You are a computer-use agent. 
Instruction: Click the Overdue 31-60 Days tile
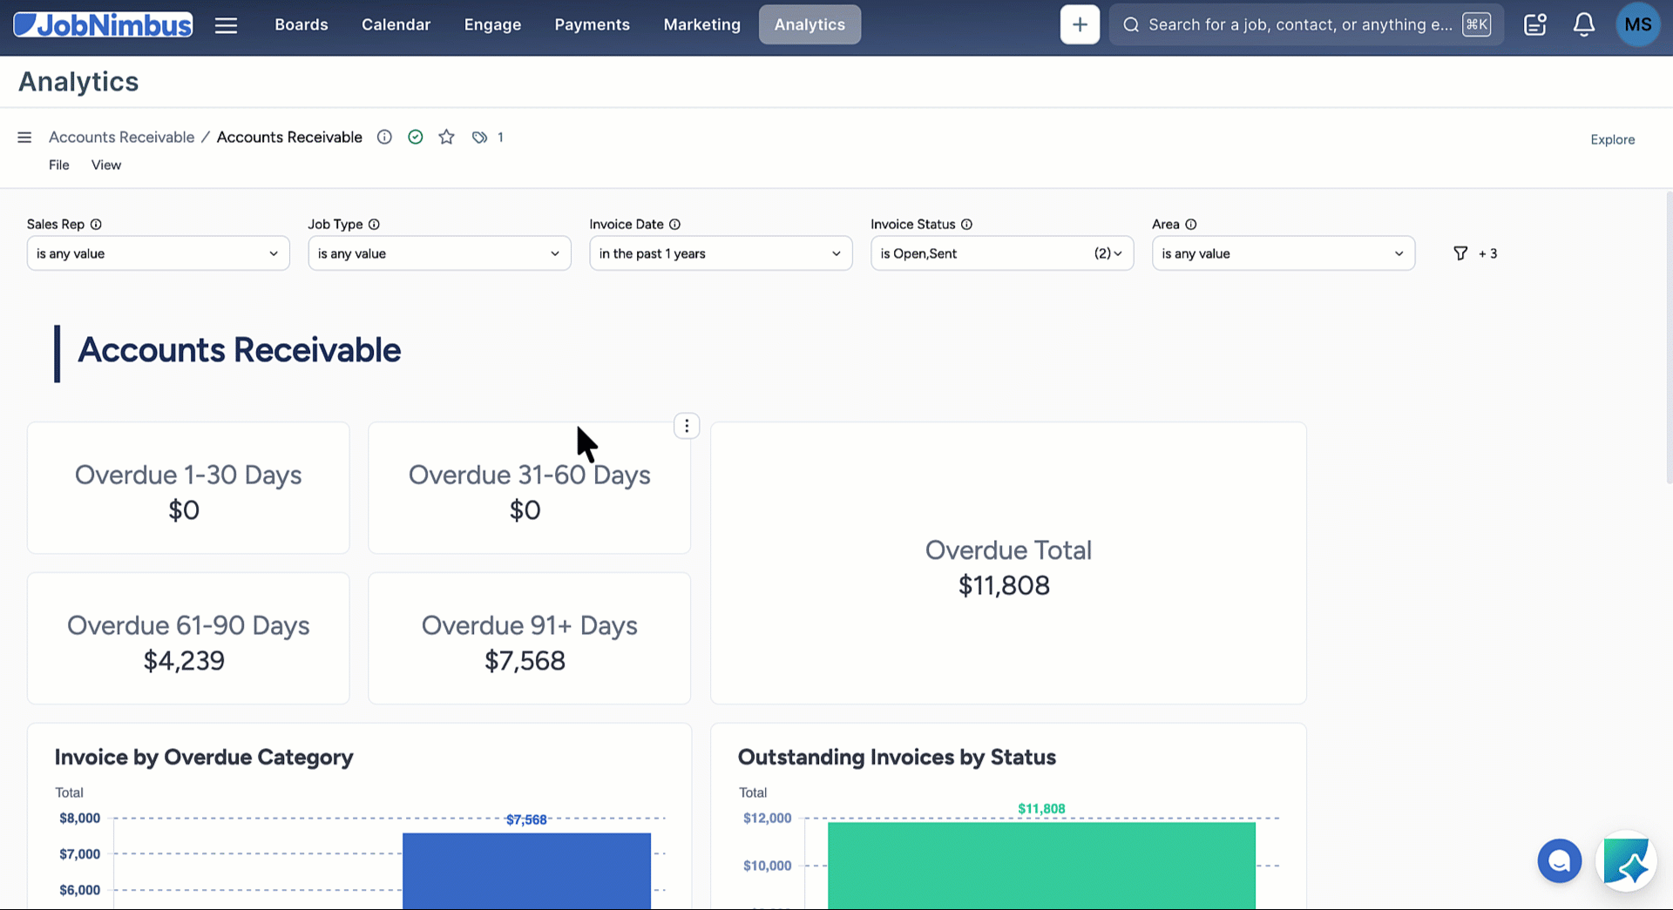(x=529, y=488)
